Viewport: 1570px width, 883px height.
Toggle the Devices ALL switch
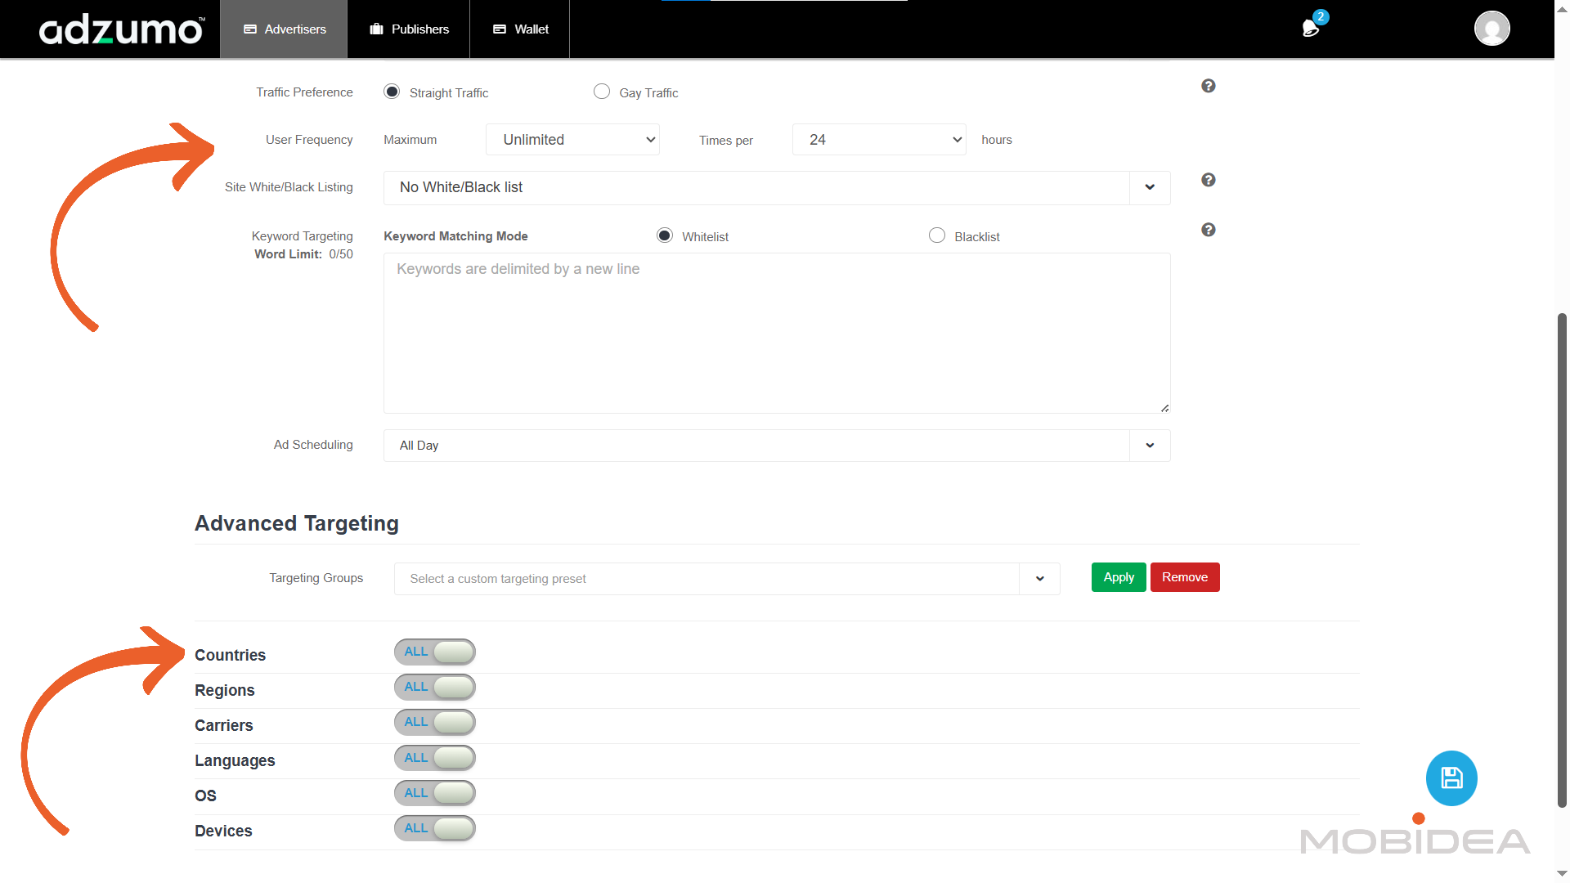435,828
